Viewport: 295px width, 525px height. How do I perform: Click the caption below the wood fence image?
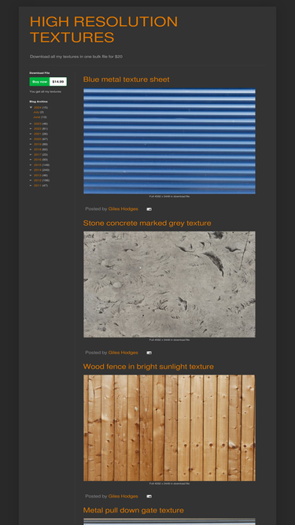[x=169, y=484]
